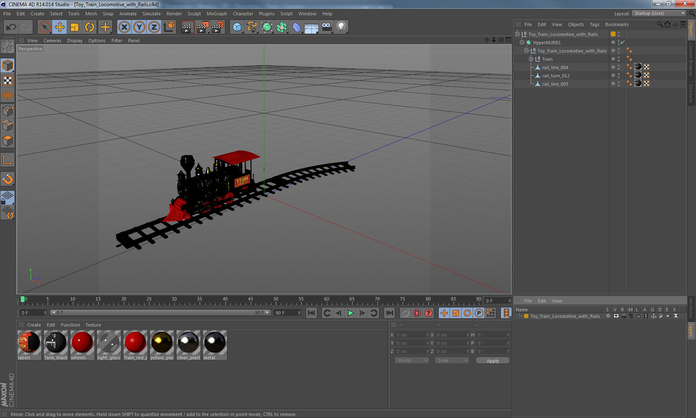Click Record Active Objects button
This screenshot has width=696, height=418.
[x=405, y=313]
